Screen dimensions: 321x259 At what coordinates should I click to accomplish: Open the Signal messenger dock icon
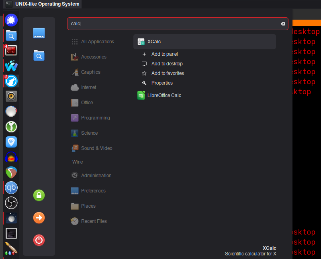pyautogui.click(x=11, y=20)
